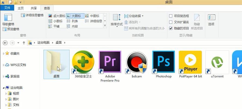Go up one folder level

point(24,43)
